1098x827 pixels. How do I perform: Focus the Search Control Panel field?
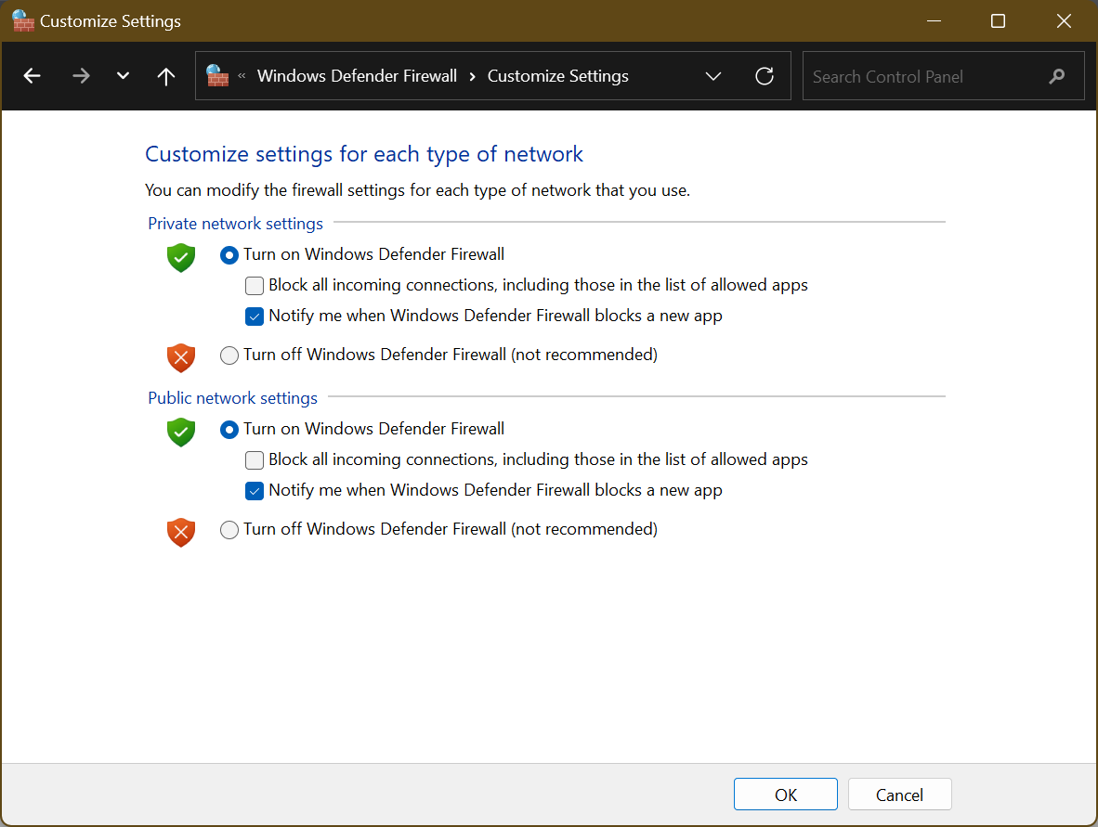coord(924,76)
